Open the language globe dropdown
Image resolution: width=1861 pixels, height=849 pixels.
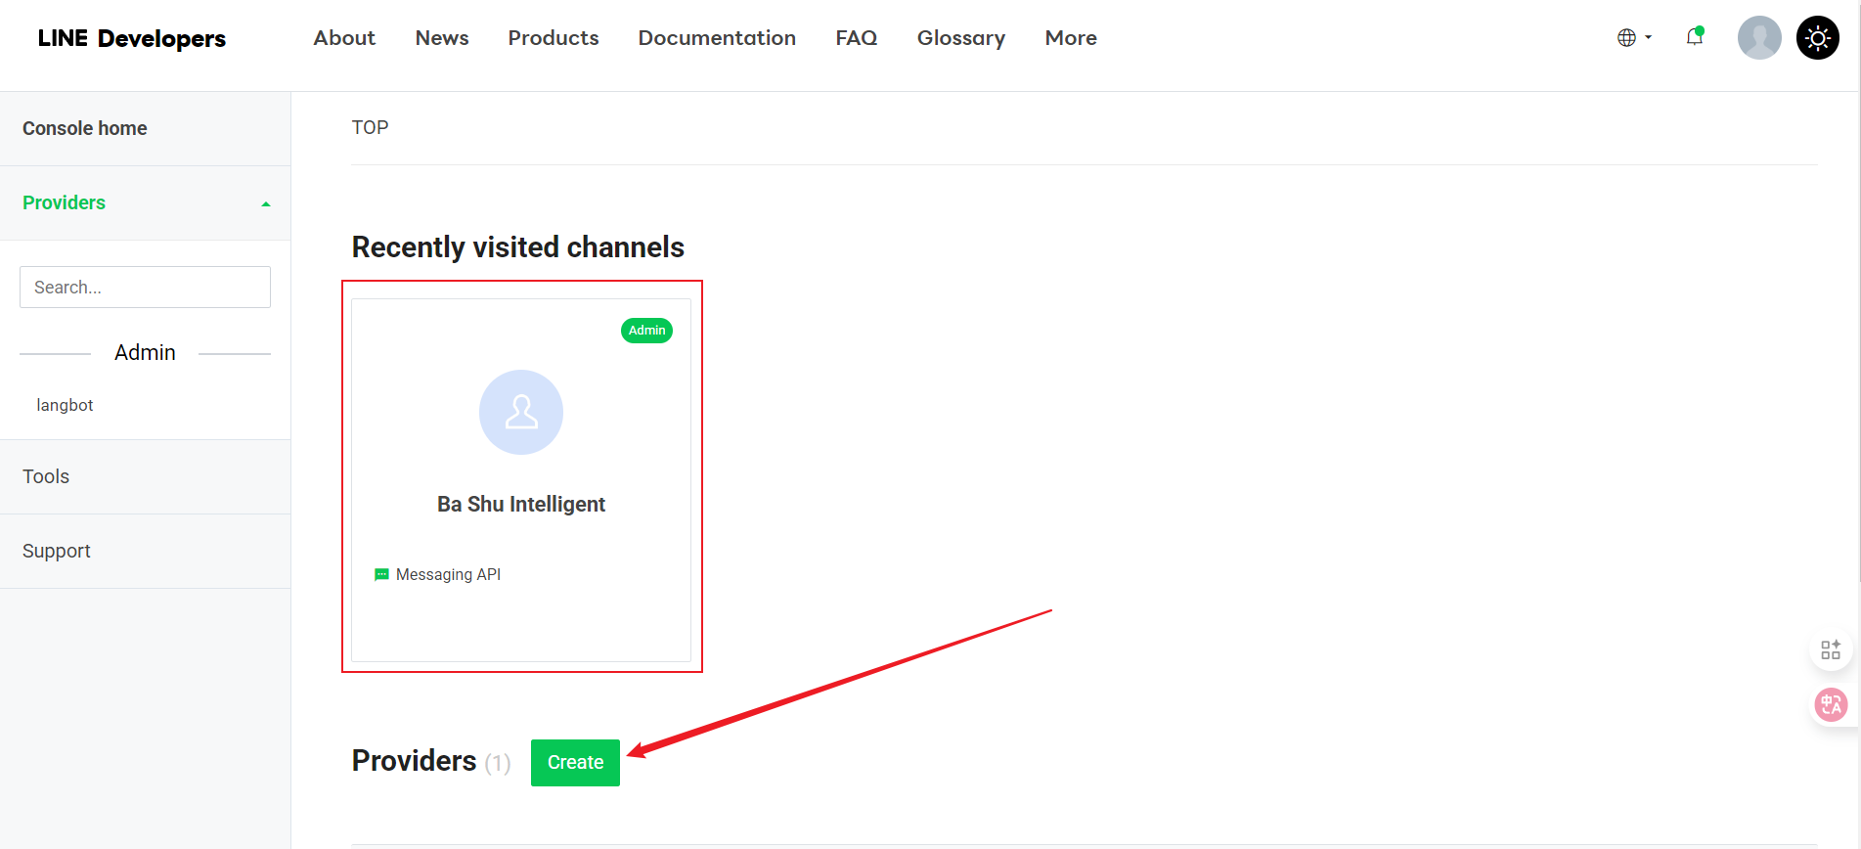point(1633,38)
